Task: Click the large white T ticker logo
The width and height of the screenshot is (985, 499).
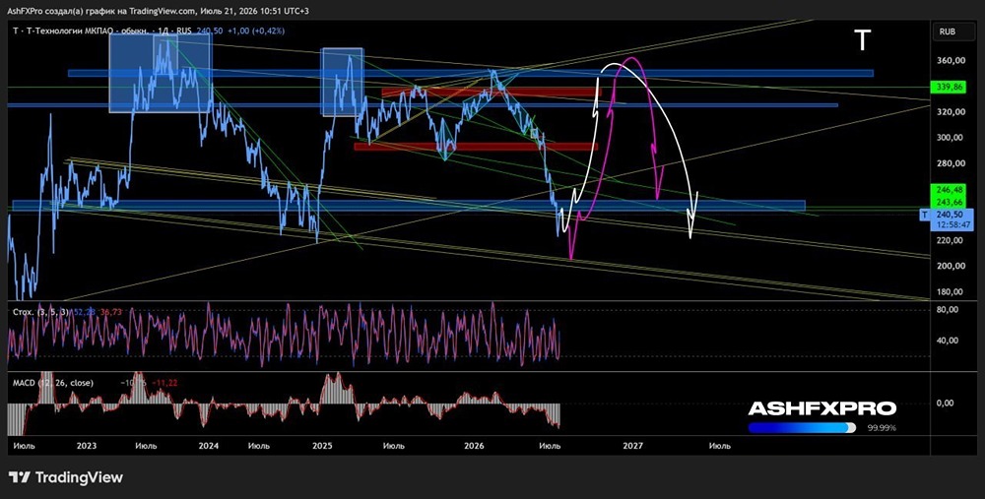Action: tap(863, 40)
